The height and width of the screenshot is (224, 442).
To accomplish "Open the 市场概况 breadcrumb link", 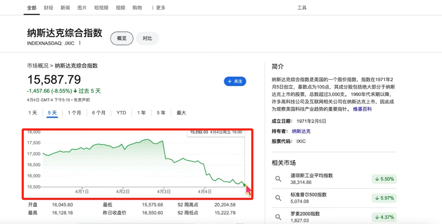I will point(38,66).
